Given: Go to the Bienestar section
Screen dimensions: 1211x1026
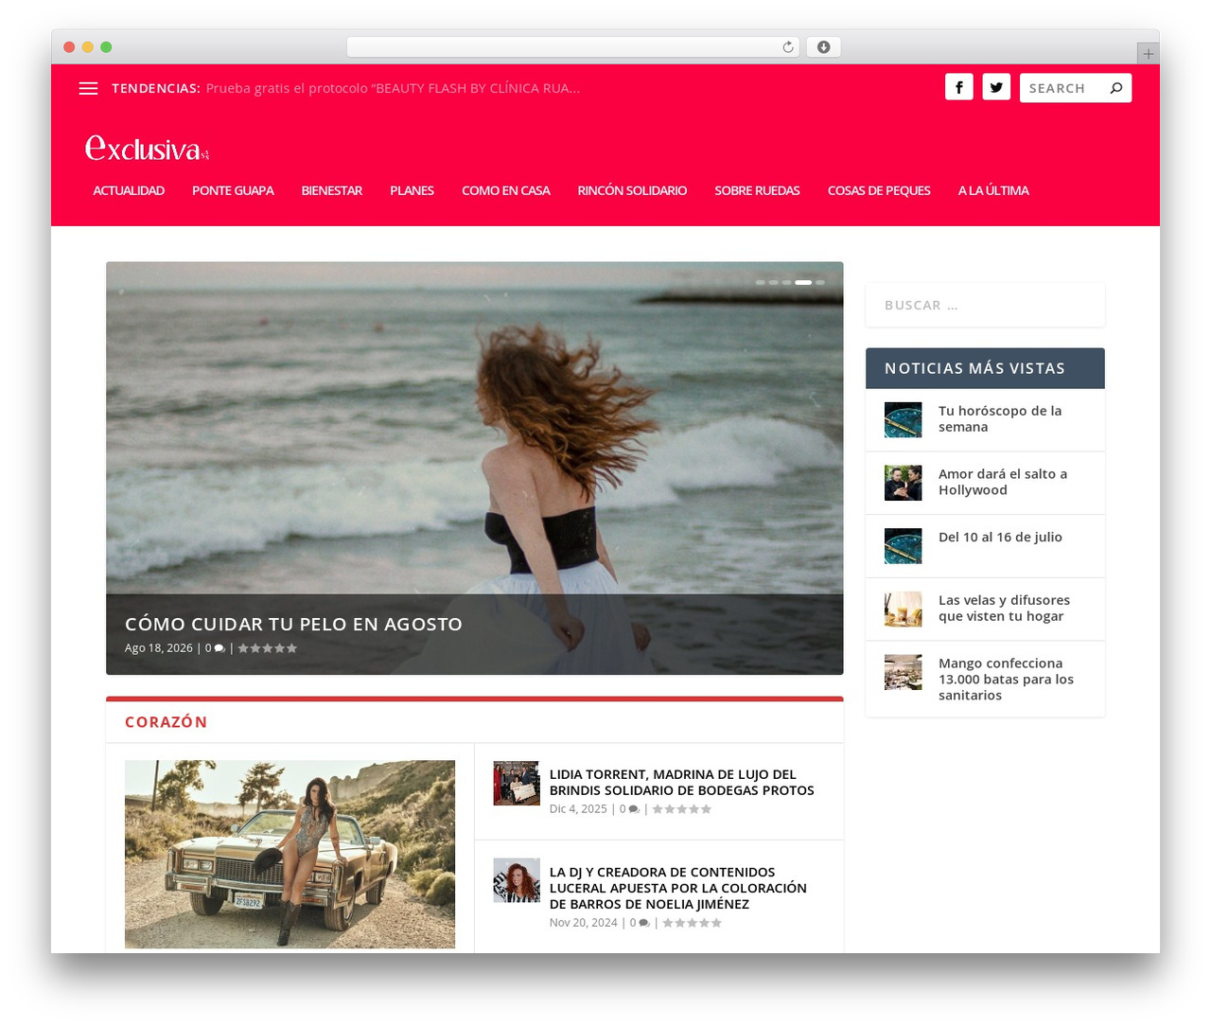Looking at the screenshot, I should click(x=332, y=190).
